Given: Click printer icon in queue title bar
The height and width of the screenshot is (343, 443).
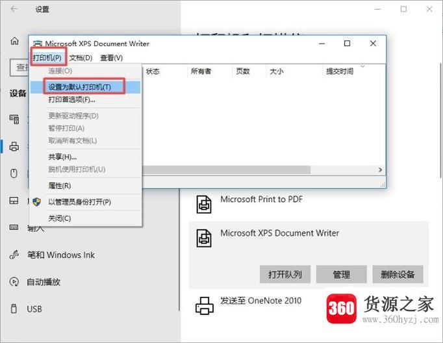Looking at the screenshot, I should click(x=38, y=44).
